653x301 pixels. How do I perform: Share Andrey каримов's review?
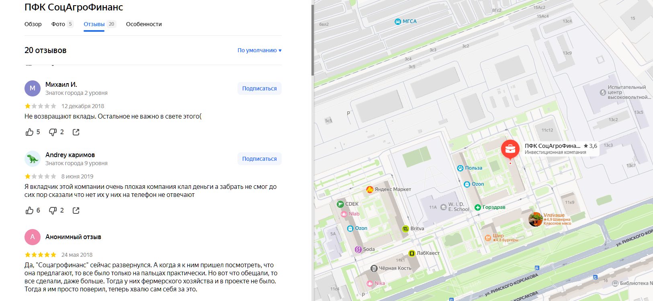pos(76,211)
